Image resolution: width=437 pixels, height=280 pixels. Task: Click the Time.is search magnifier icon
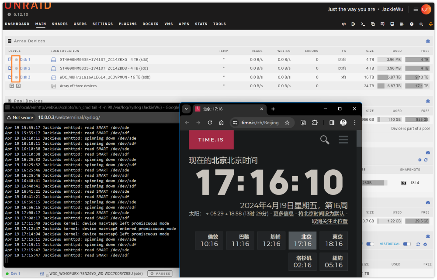[x=324, y=140]
